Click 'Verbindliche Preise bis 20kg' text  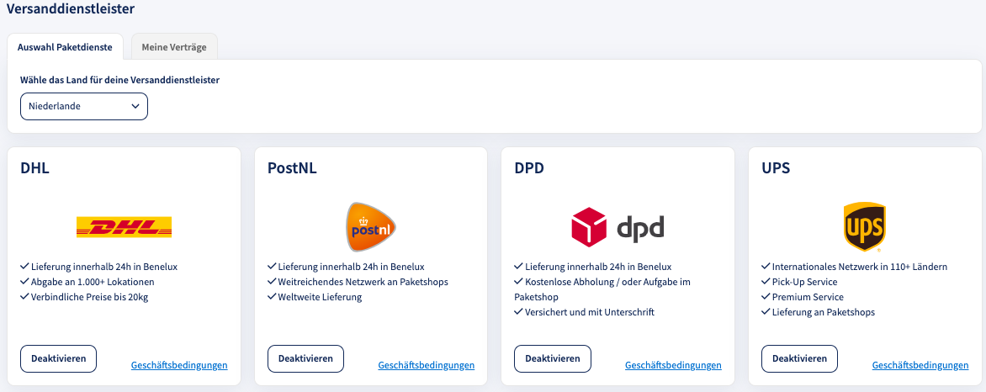[x=90, y=297]
